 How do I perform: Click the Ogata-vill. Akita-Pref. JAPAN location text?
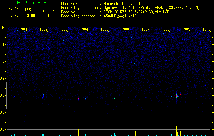152,8
